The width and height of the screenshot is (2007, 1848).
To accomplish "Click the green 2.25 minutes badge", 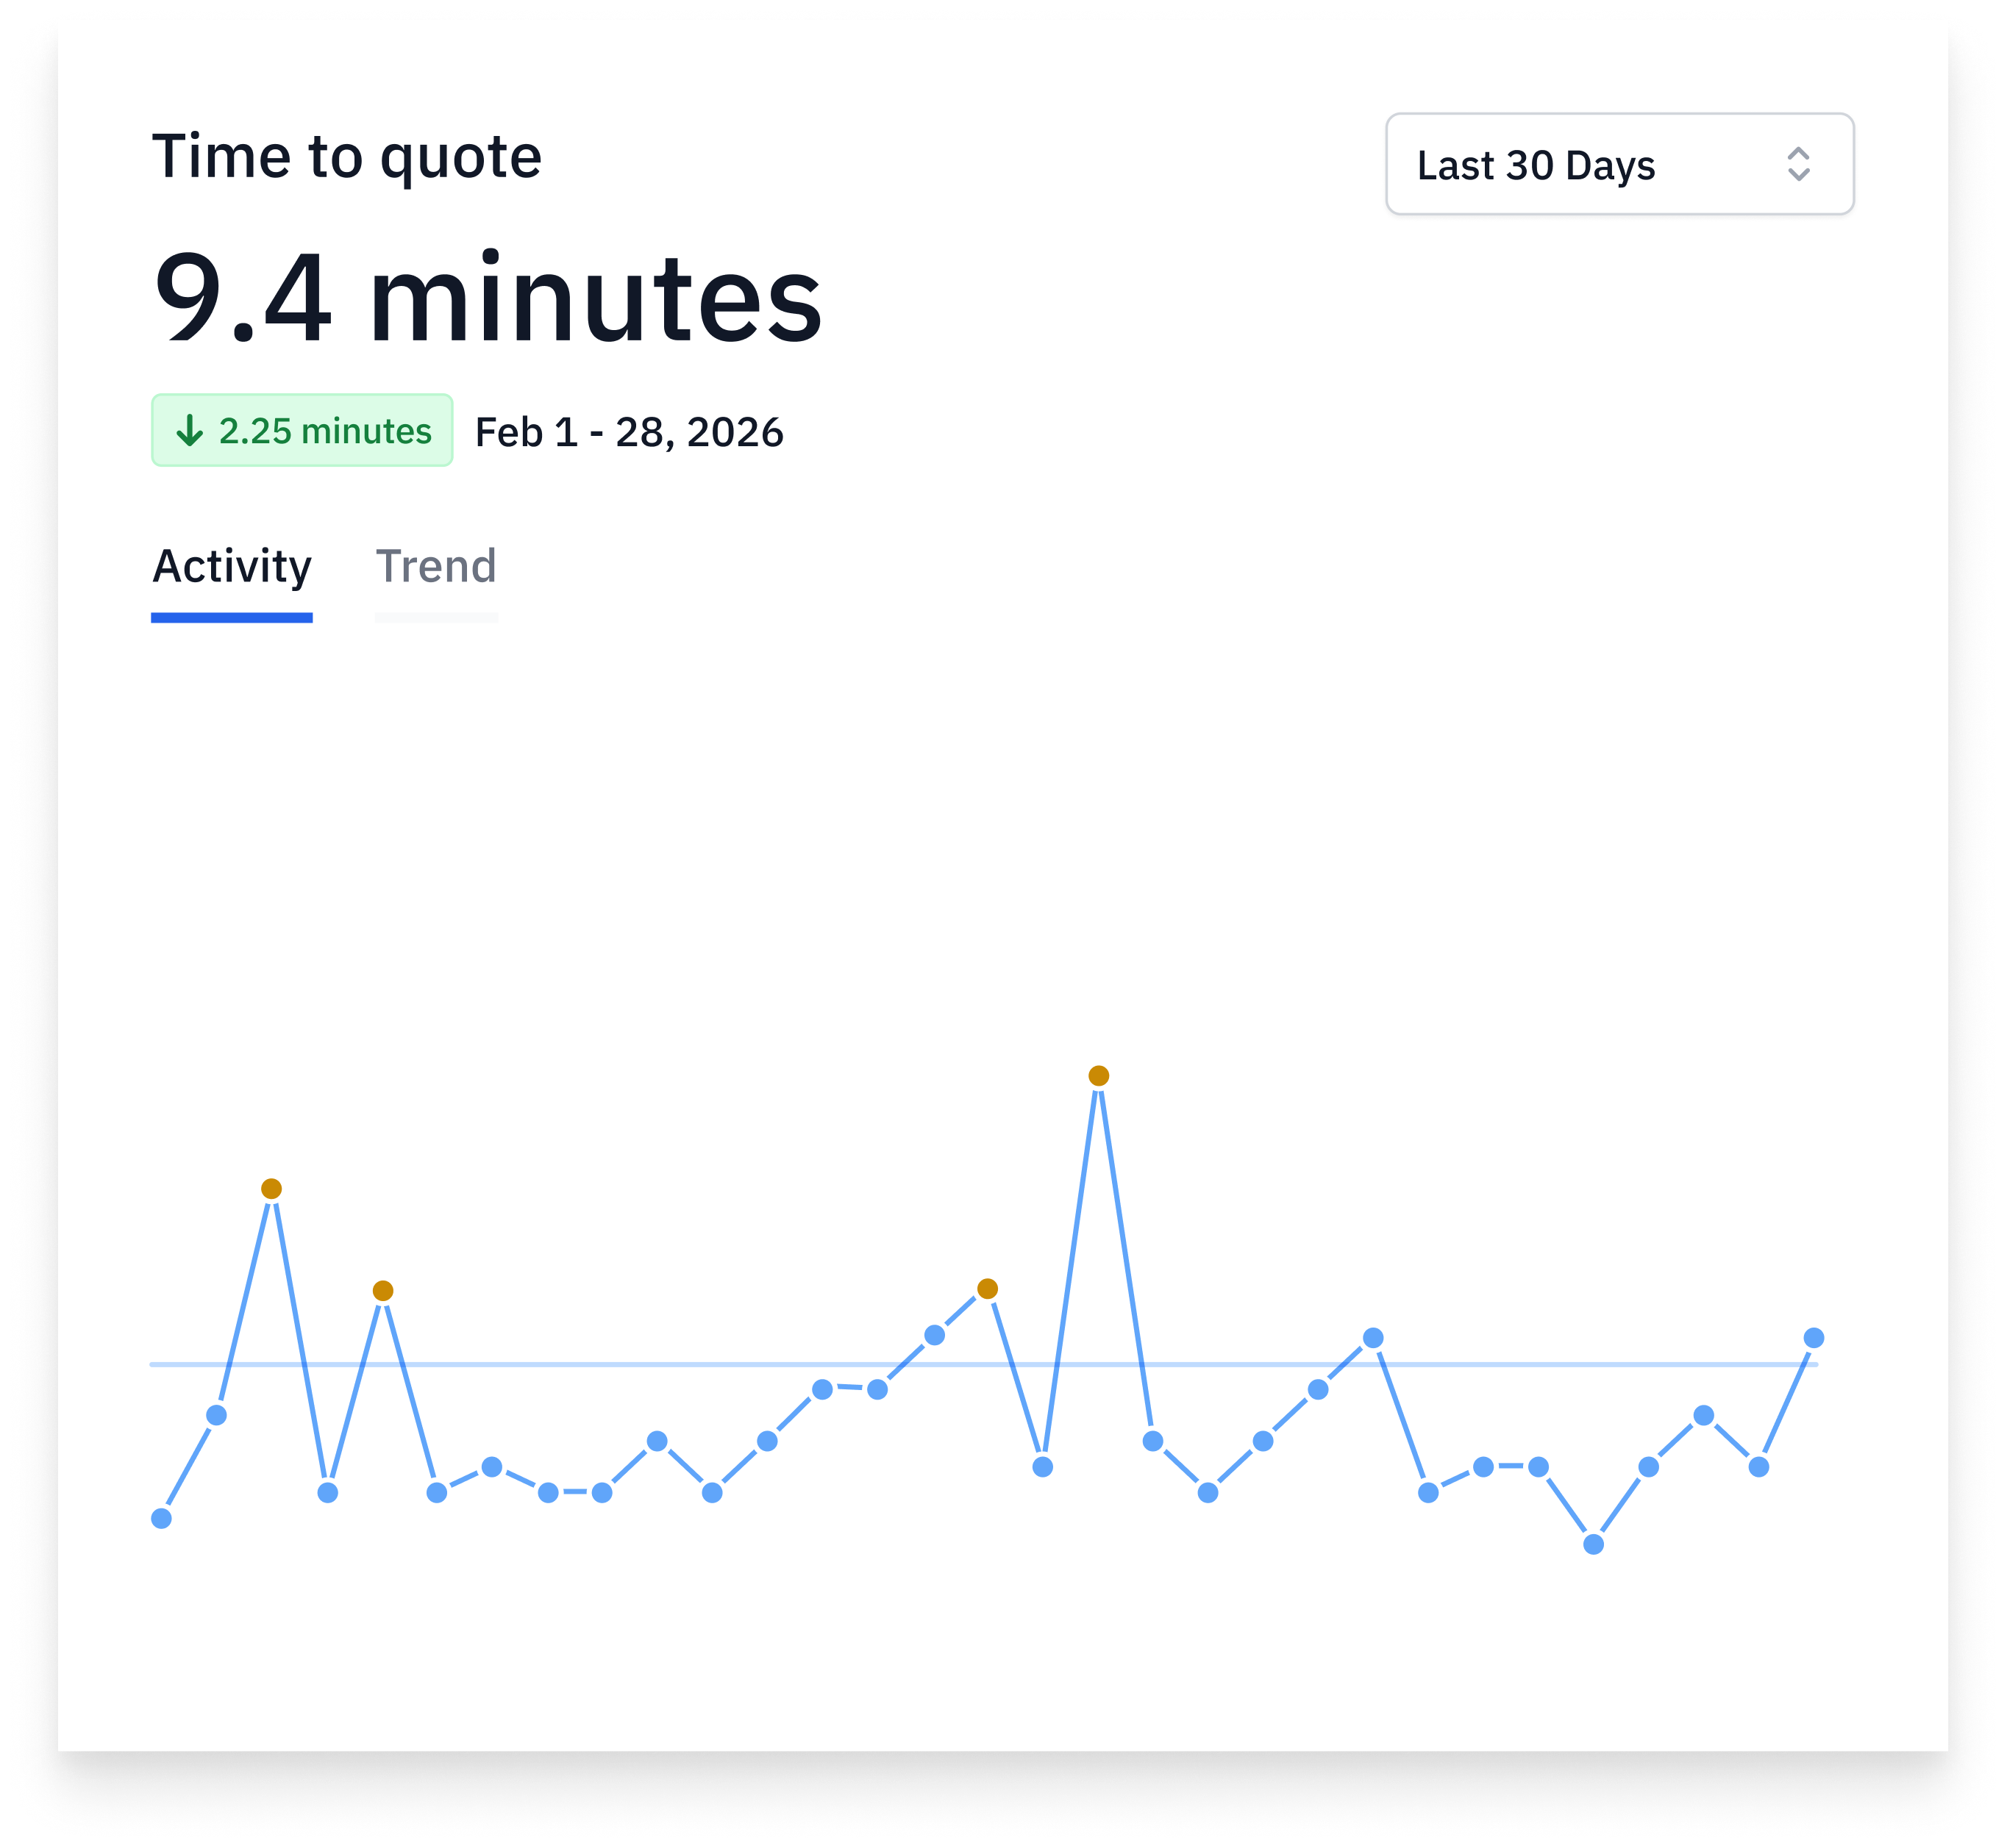I will coord(301,430).
